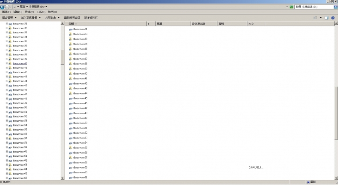Expand tree folder numbered 60
Viewport: 338px width, 186px height.
(x=7, y=152)
